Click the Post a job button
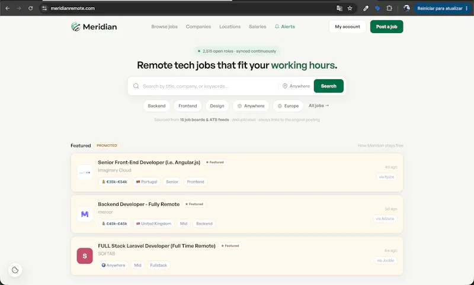 coord(386,27)
